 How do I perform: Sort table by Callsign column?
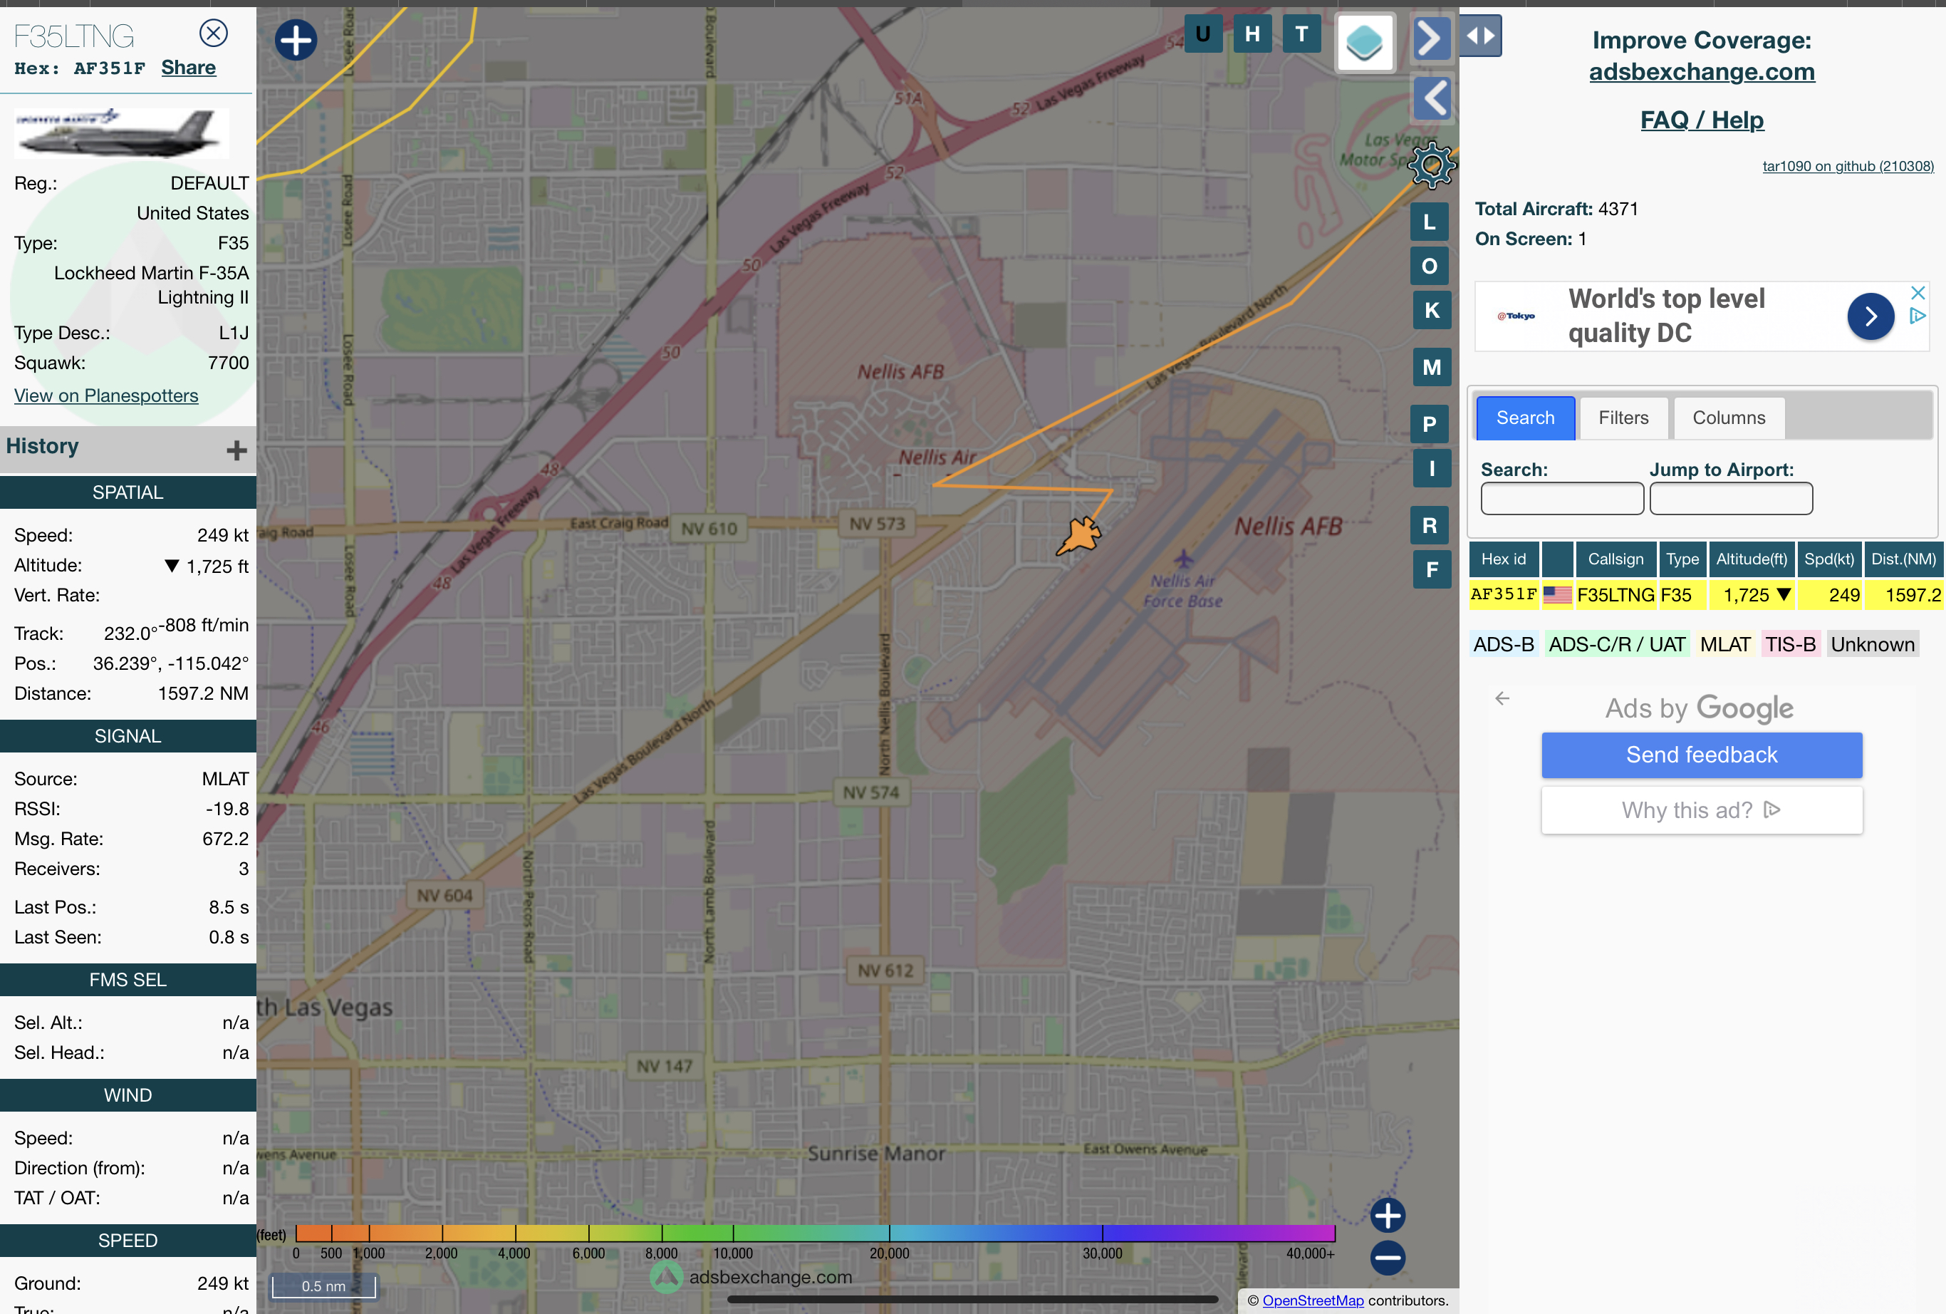[x=1615, y=559]
